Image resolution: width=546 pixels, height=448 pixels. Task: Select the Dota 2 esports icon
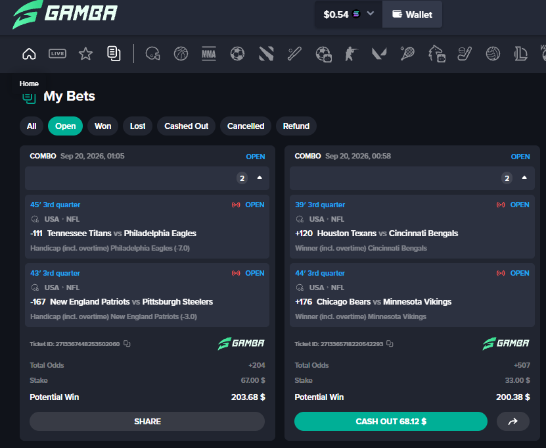(x=266, y=54)
